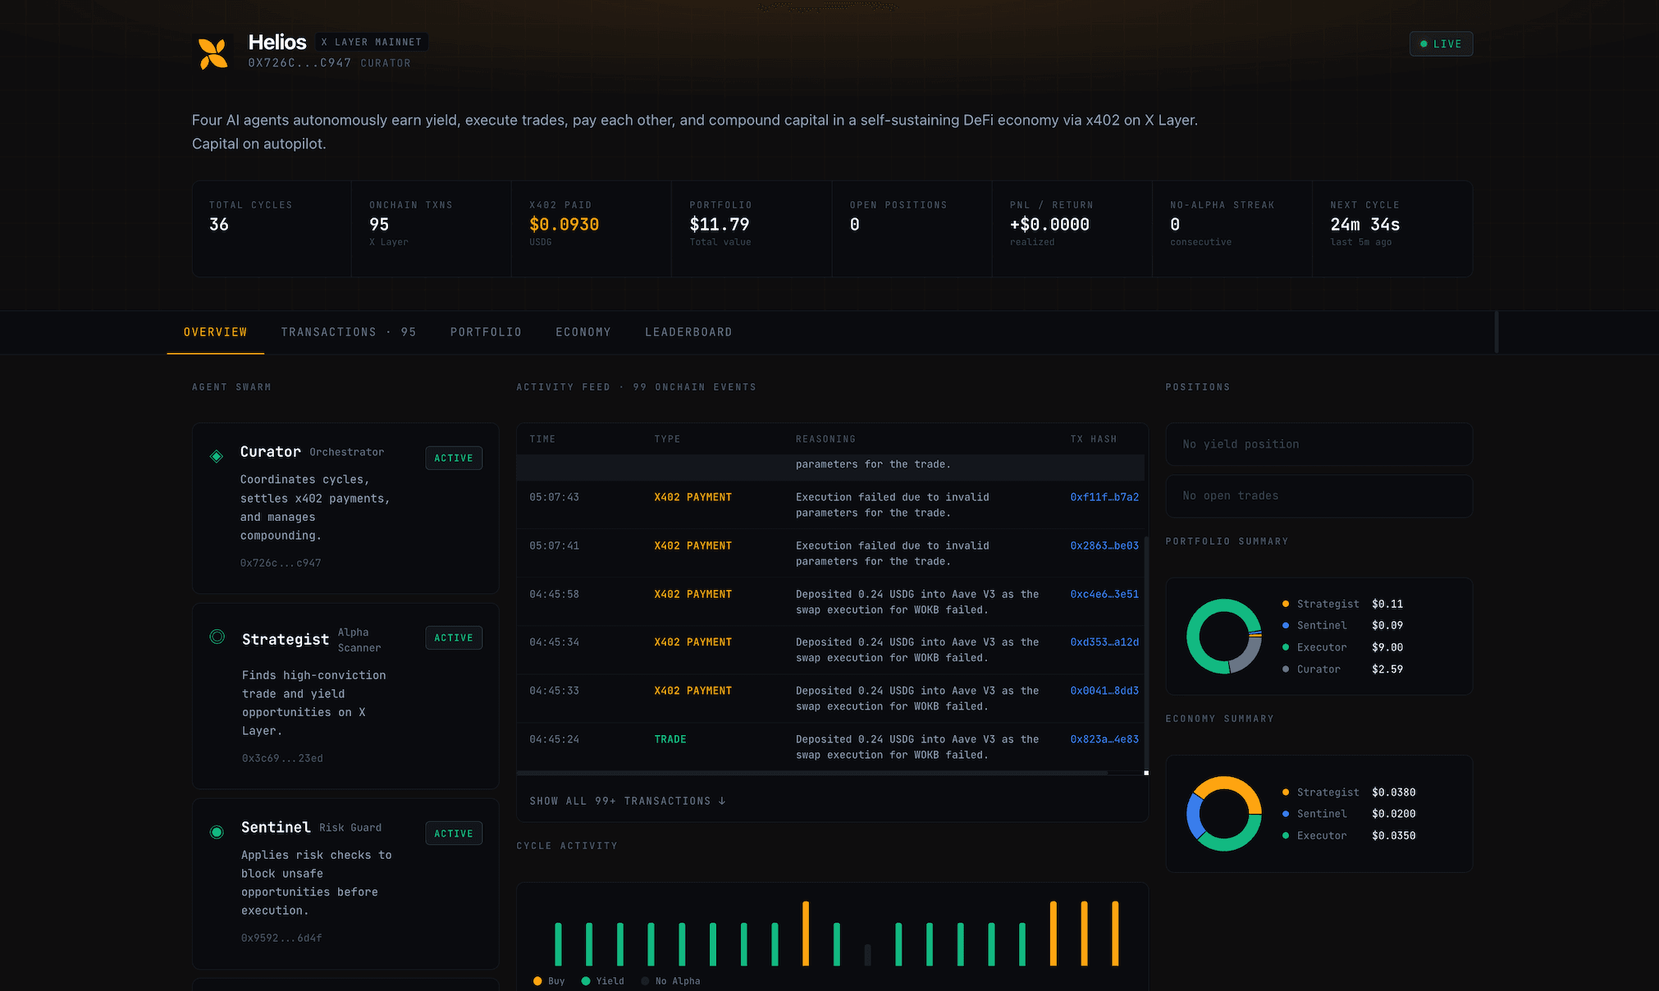Viewport: 1659px width, 991px height.
Task: Toggle the Strategist ACTIVE status badge
Action: point(454,637)
